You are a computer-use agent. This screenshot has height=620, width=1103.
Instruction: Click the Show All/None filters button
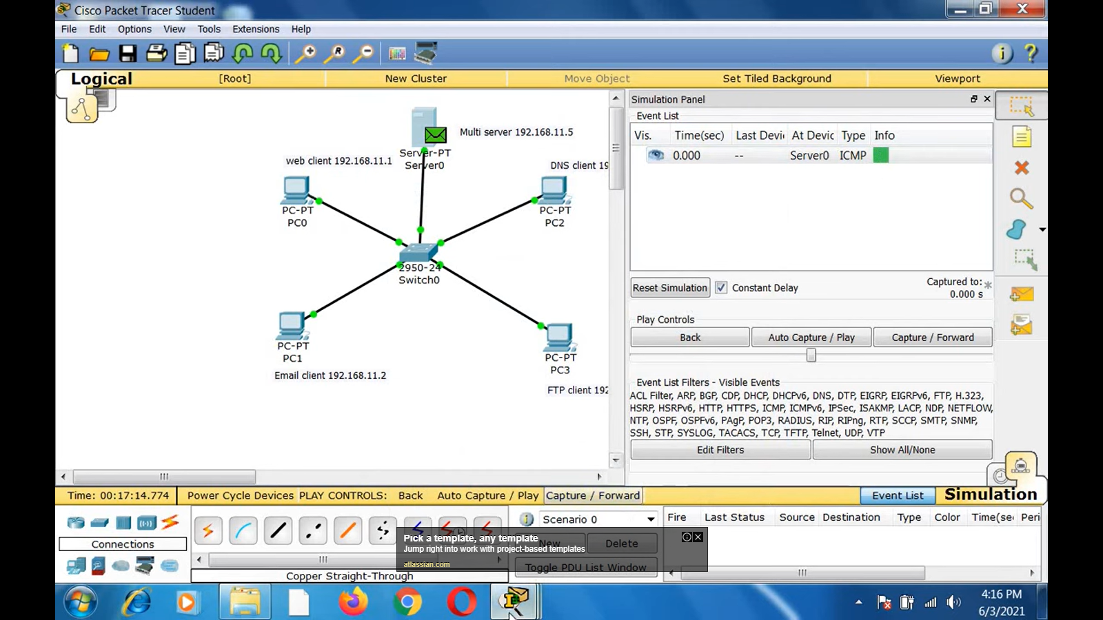click(902, 449)
